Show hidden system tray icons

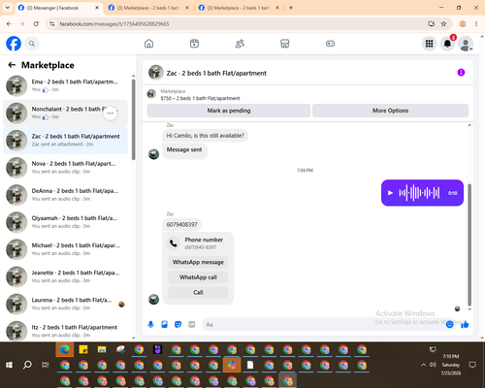[423, 365]
